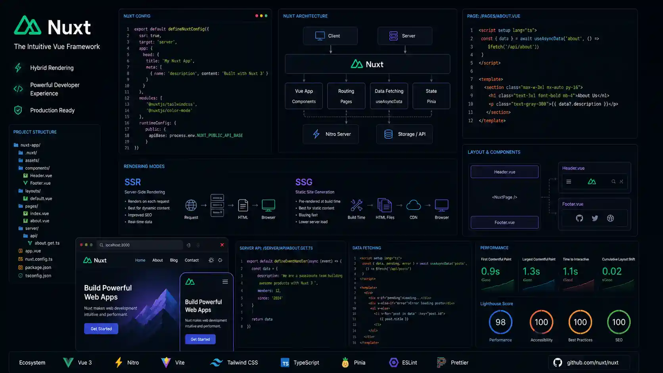Click the Twitter bird icon in Footer.vue preview

click(x=595, y=218)
